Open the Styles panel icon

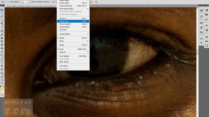(x=207, y=19)
